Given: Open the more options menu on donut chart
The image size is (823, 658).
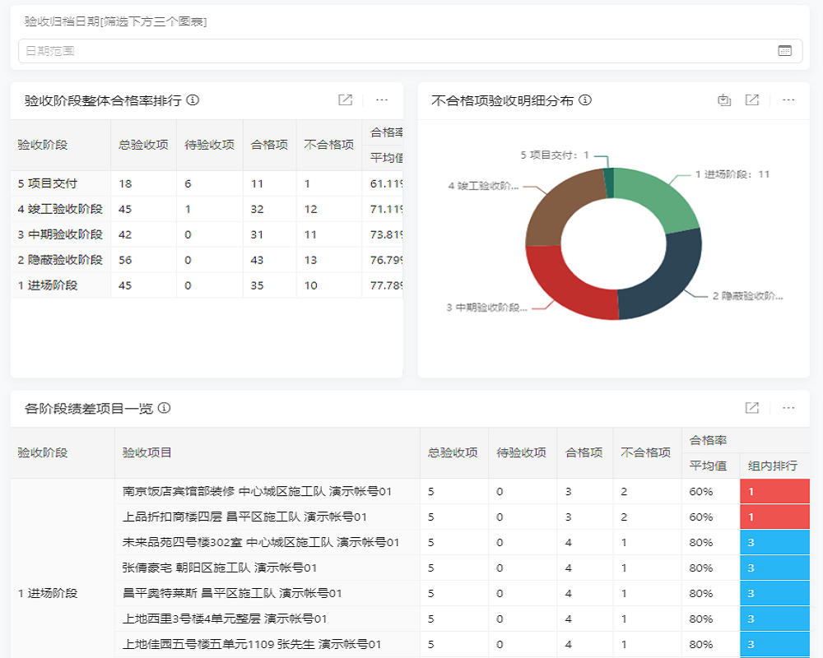Looking at the screenshot, I should [788, 100].
